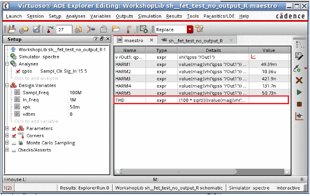Image resolution: width=310 pixels, height=196 pixels.
Task: Click the outputs layout grid icon
Action: 299,44
